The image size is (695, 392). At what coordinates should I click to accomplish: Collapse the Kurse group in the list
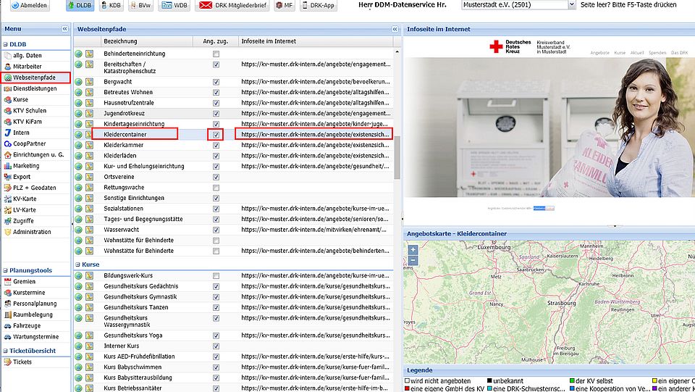point(77,265)
